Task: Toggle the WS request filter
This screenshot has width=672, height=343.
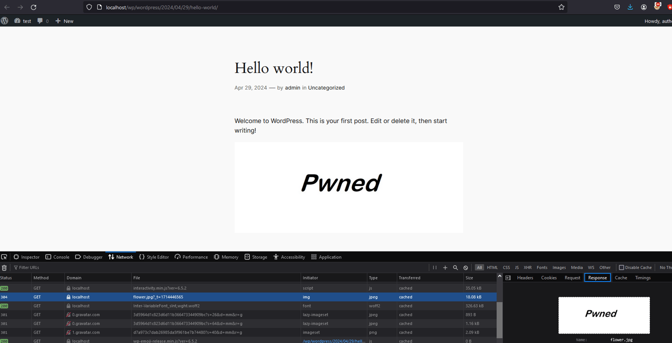Action: click(x=591, y=268)
